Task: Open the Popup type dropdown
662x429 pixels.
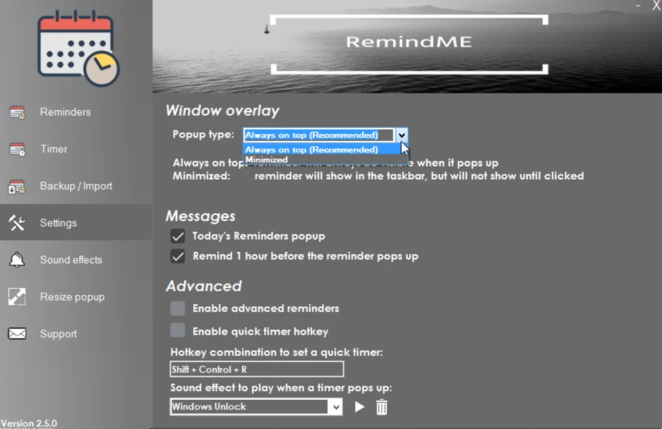Action: pos(402,135)
